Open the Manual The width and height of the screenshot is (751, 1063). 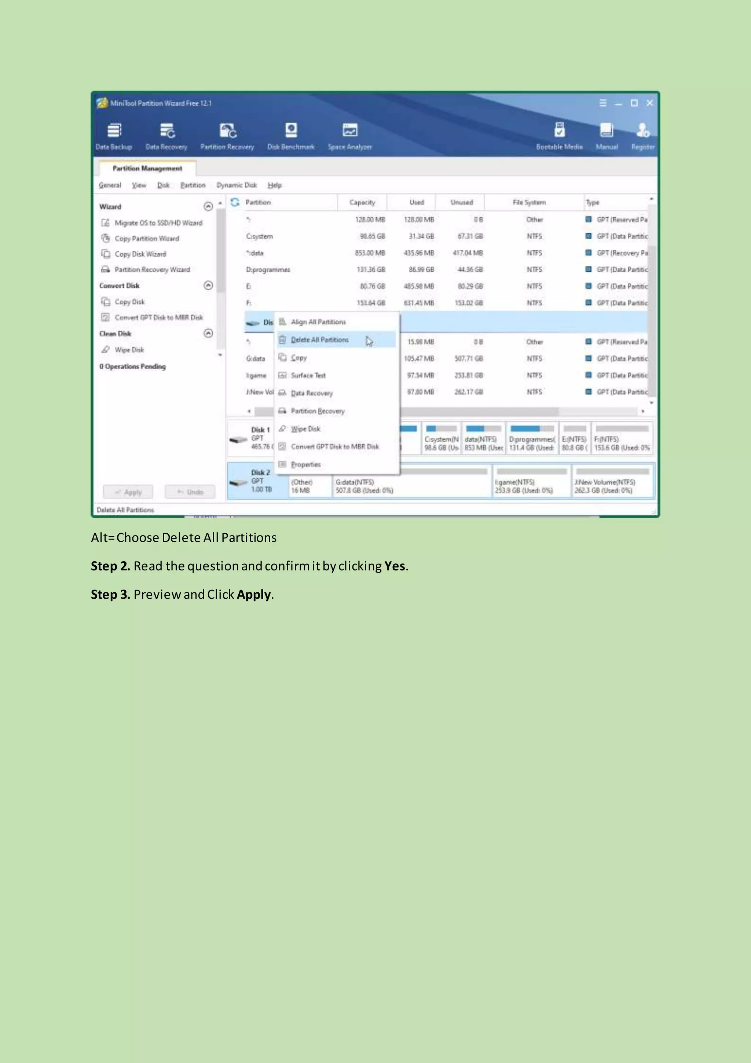click(x=607, y=136)
